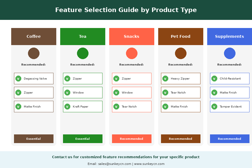
Task: Select the Tea column header
Action: [83, 36]
